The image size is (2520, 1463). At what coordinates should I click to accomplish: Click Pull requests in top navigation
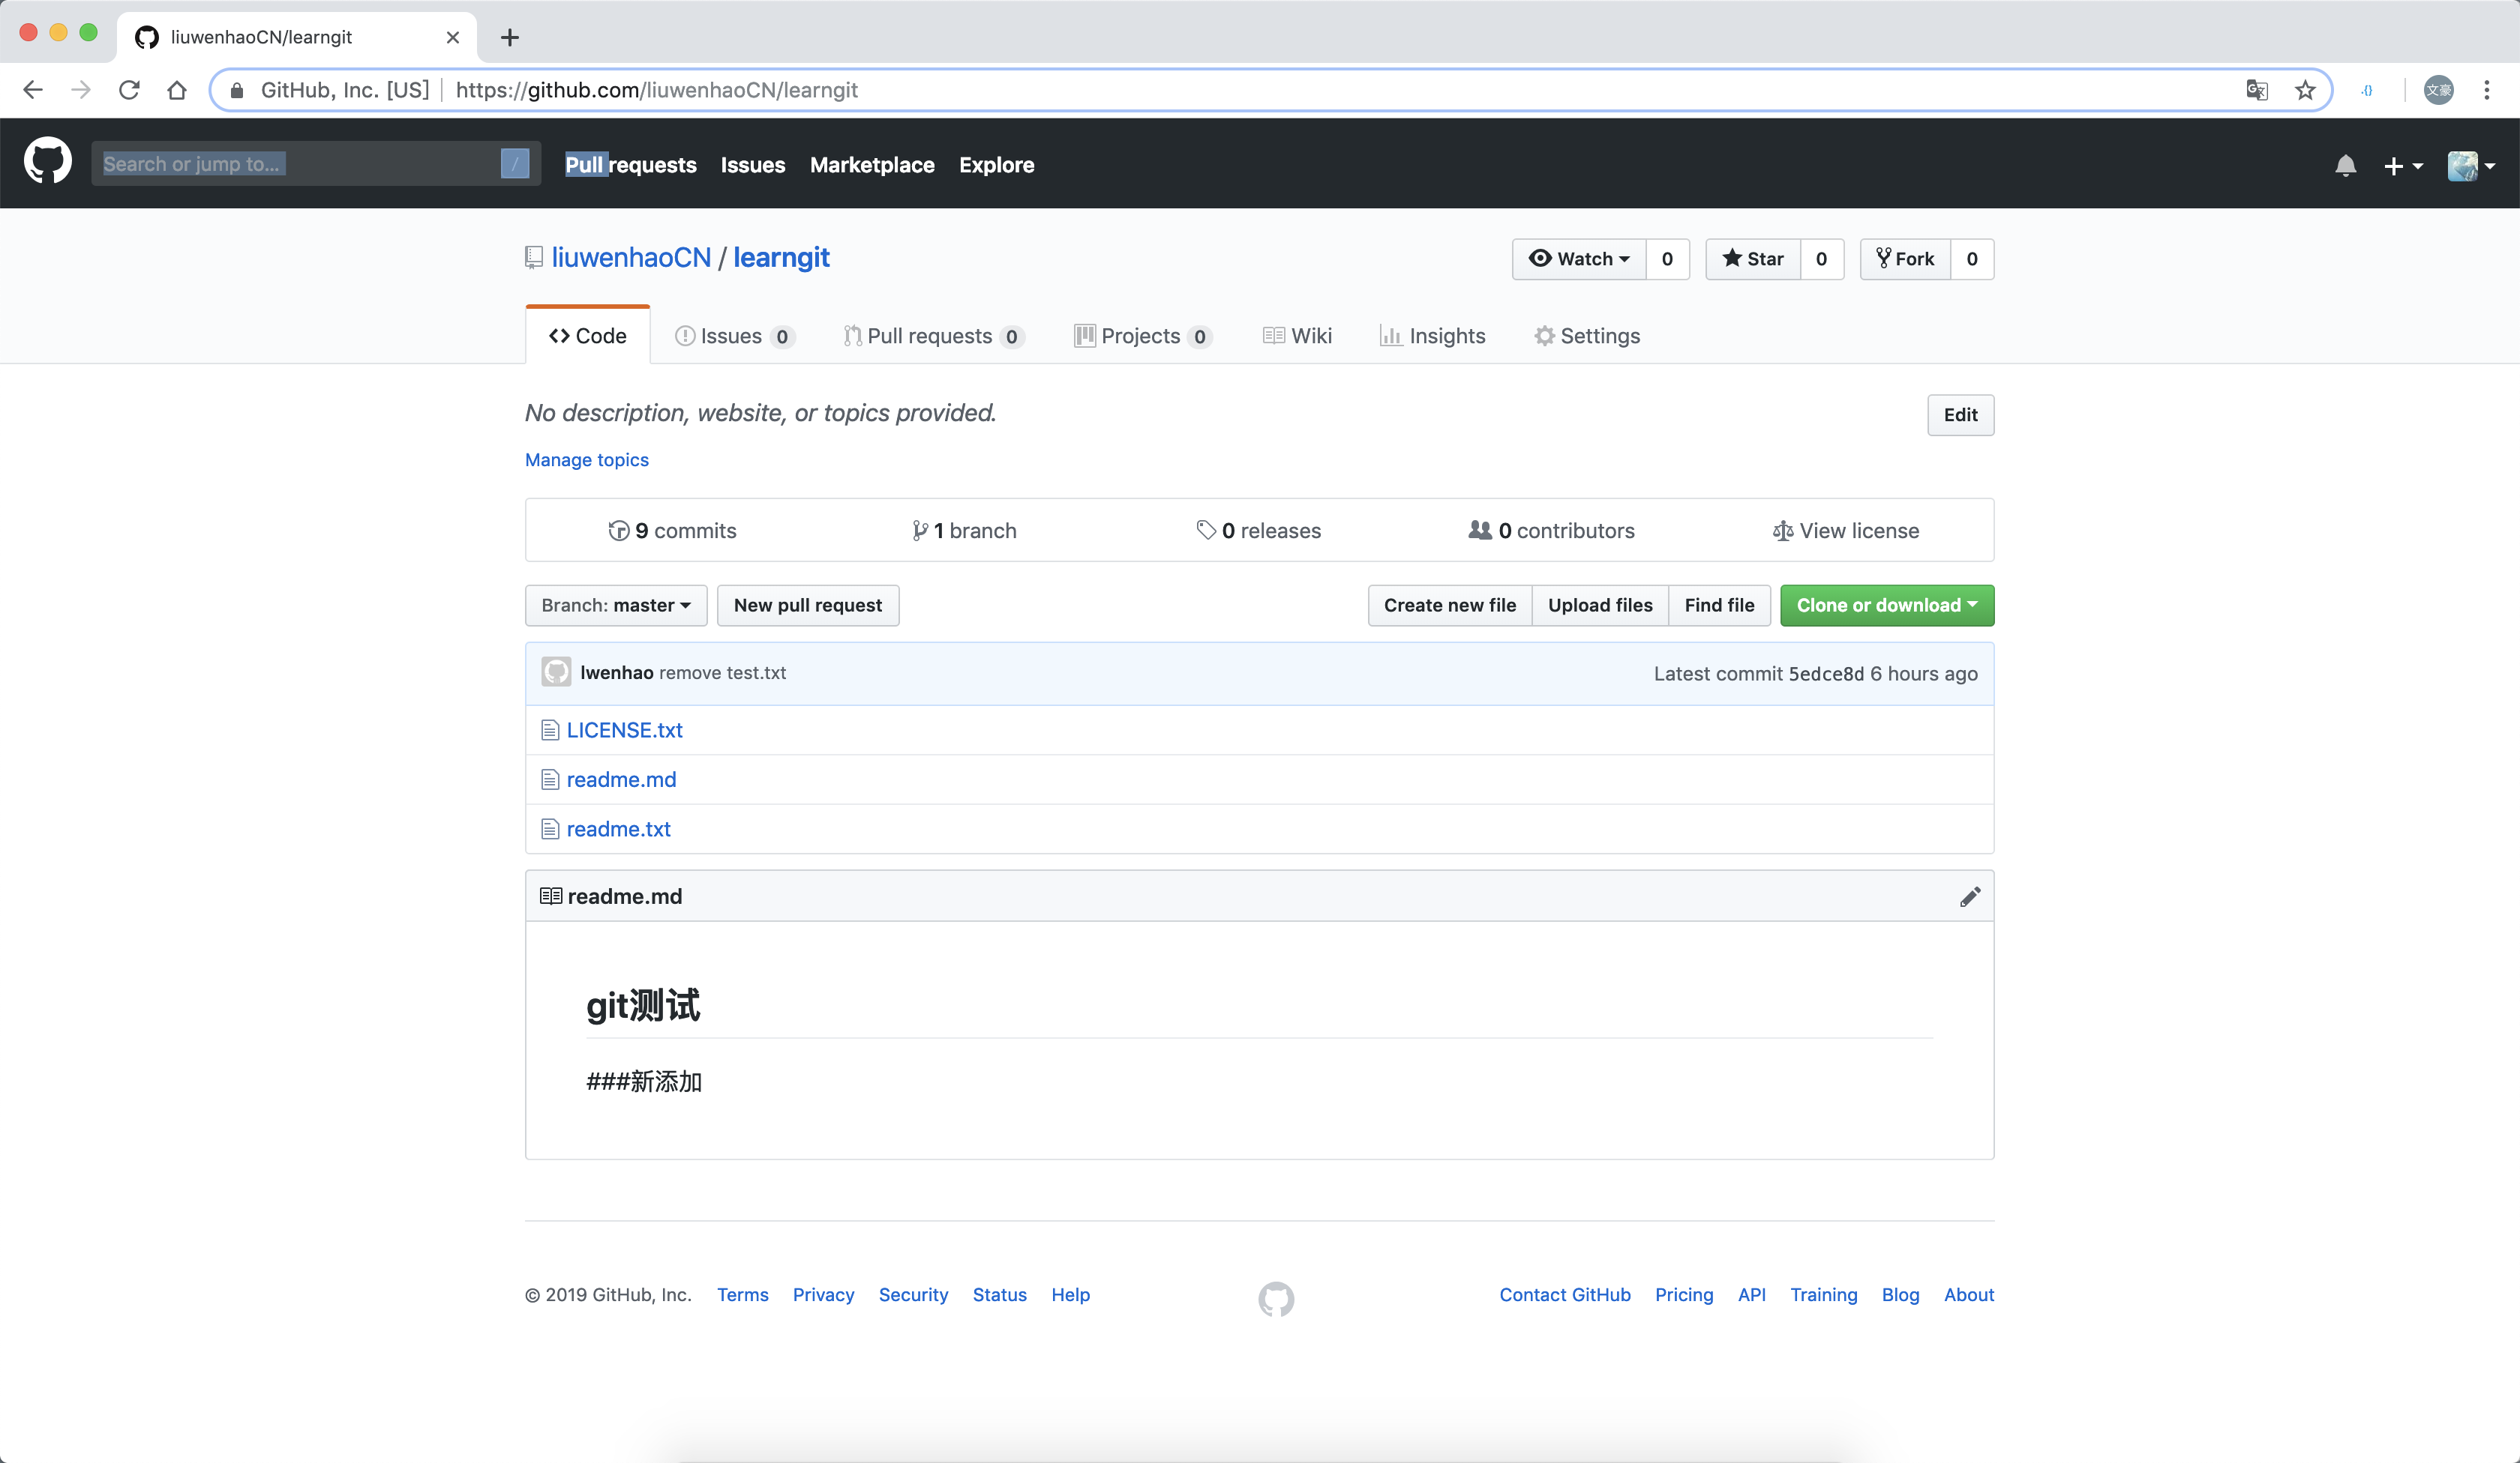click(631, 165)
